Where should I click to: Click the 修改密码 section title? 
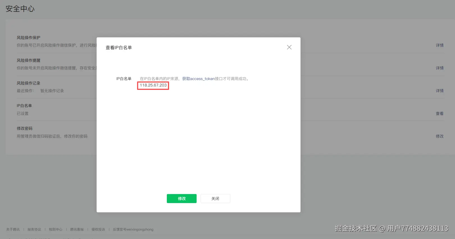coord(24,128)
